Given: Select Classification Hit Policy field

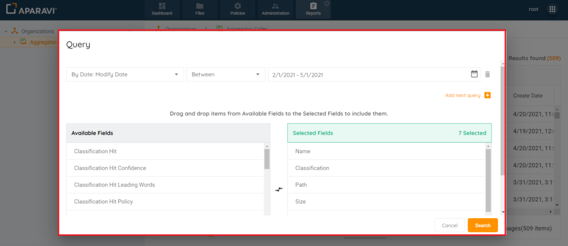Looking at the screenshot, I should tap(165, 202).
